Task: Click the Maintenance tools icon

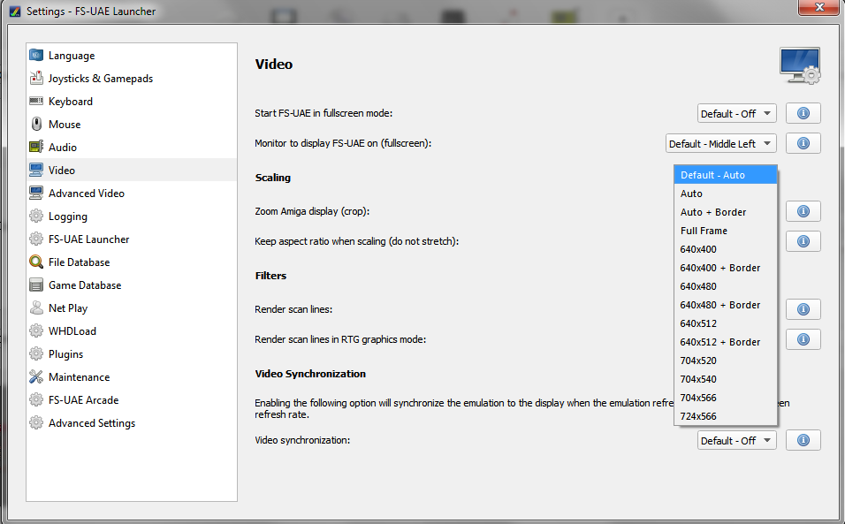Action: point(36,377)
